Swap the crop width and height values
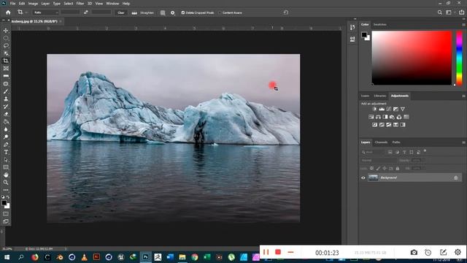Viewport: 467px width, 263px height. (86, 12)
